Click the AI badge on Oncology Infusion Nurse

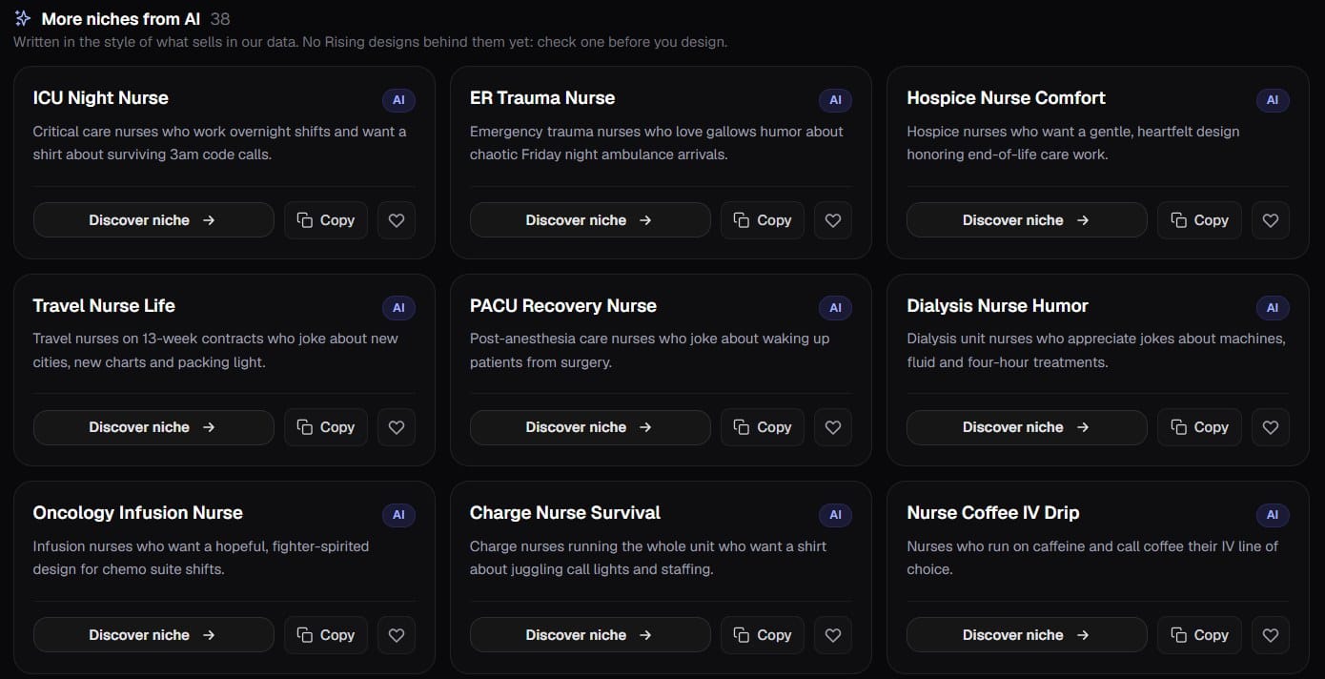398,515
